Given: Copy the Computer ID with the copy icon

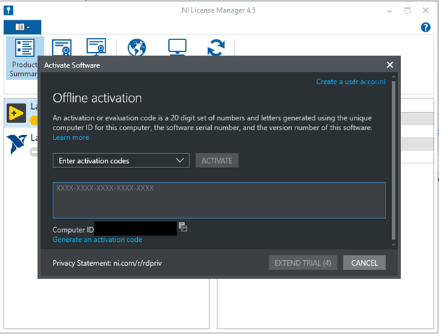Looking at the screenshot, I should pos(183,227).
